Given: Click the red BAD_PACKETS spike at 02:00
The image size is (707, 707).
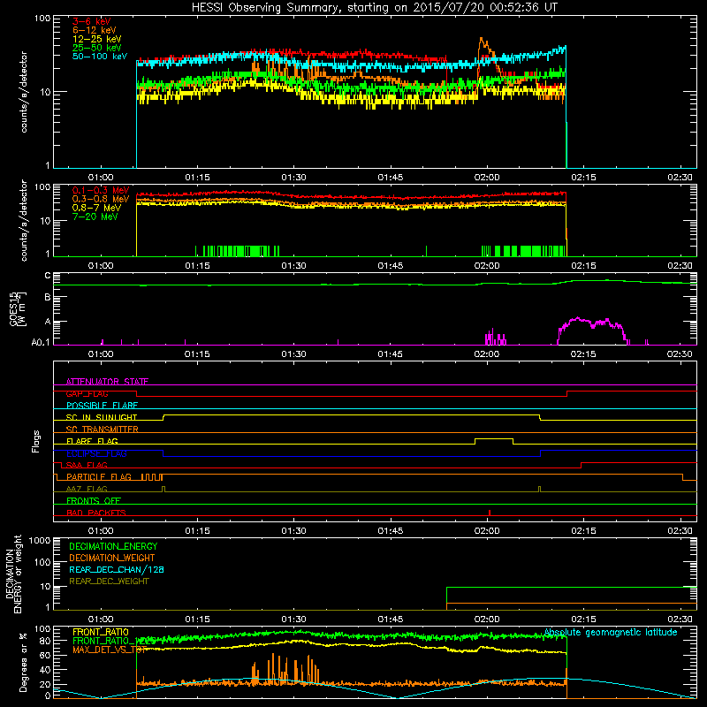Looking at the screenshot, I should (490, 513).
